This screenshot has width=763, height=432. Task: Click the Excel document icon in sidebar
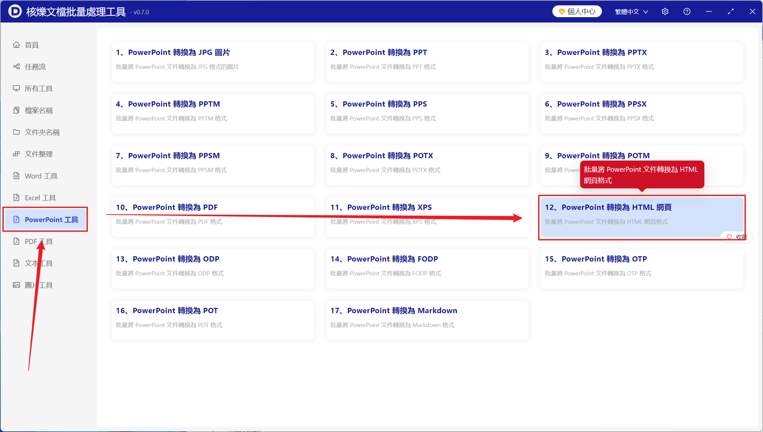[x=16, y=198]
